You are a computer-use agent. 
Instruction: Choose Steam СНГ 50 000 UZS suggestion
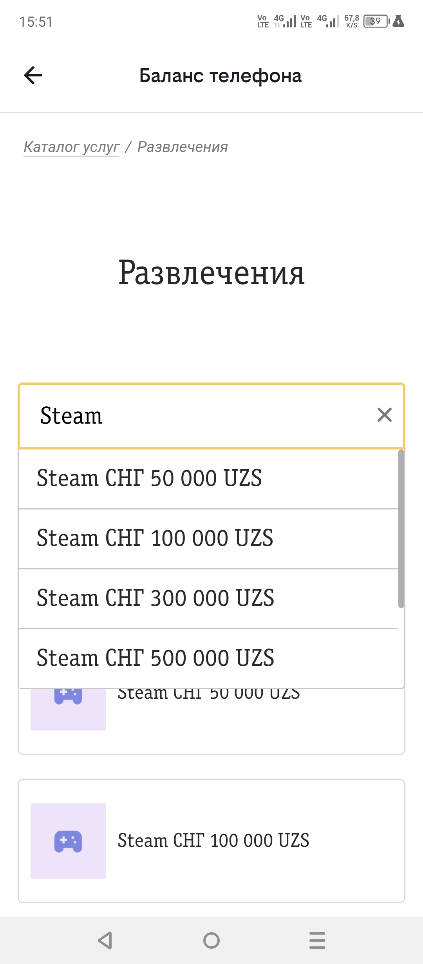[208, 478]
